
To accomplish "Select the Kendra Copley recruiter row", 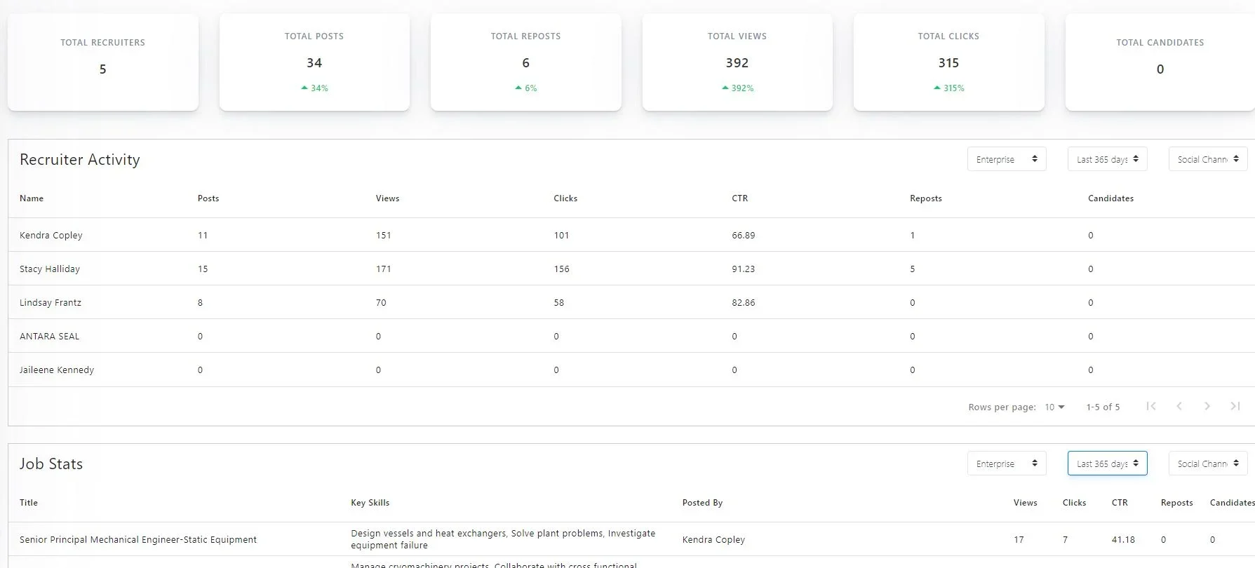I will point(51,236).
